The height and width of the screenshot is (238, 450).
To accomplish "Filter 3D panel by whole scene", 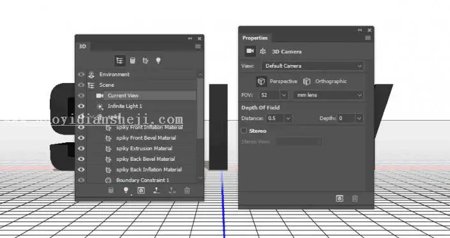I will tap(119, 61).
